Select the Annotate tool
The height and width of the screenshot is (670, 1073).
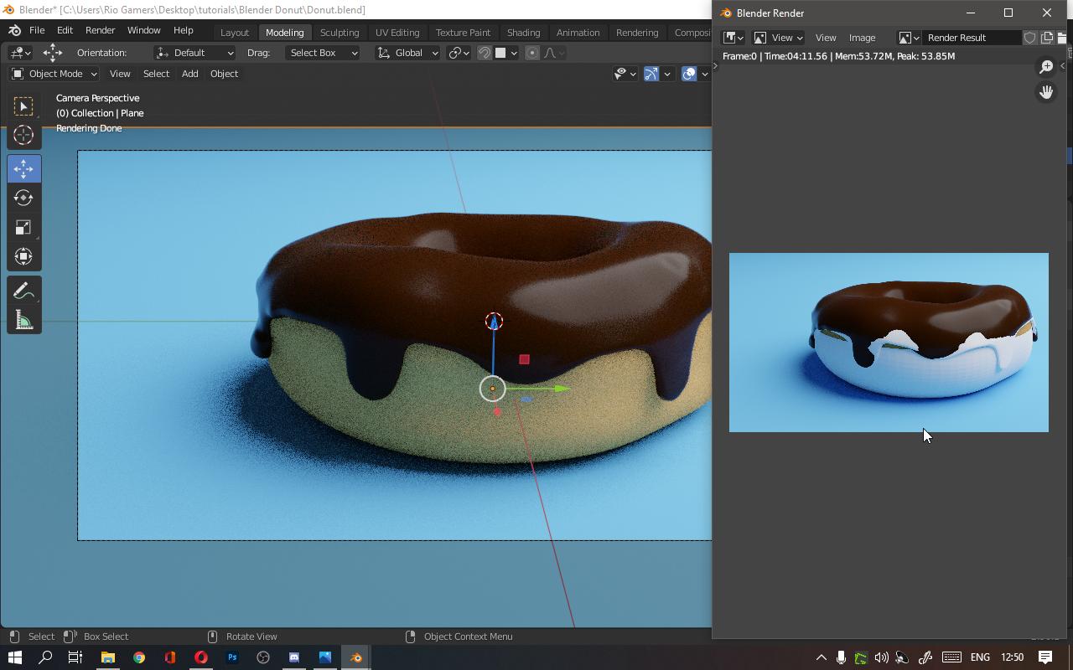[23, 290]
